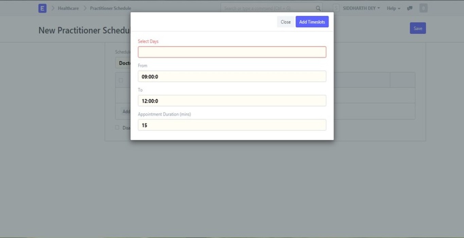
Task: Expand the SIDDHARTH DEY user dropdown
Action: pyautogui.click(x=361, y=8)
